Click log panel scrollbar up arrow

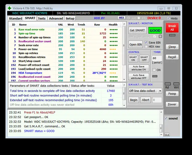(x=161, y=112)
